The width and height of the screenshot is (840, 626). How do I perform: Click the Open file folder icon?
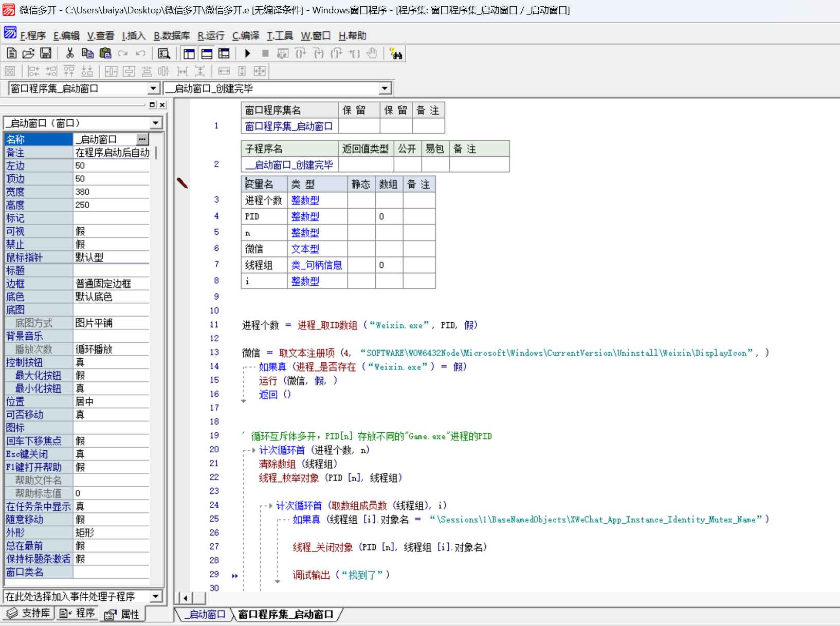pyautogui.click(x=28, y=53)
